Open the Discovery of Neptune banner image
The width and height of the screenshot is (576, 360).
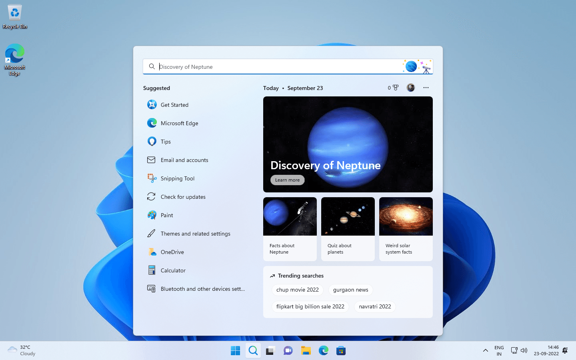coord(348,144)
